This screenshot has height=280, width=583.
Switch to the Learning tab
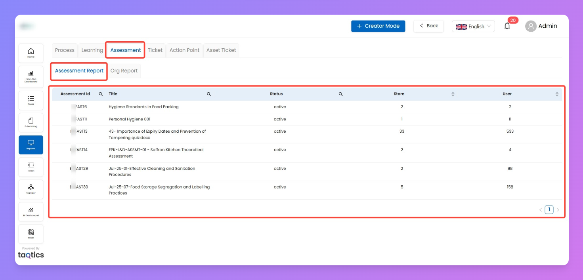[92, 50]
